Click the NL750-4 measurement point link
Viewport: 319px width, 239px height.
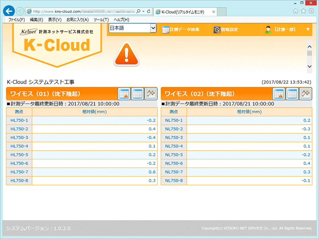(174, 146)
